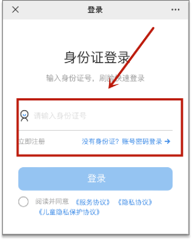192x240 pixels.
Task: Open the three-dot more options menu
Action: click(176, 9)
